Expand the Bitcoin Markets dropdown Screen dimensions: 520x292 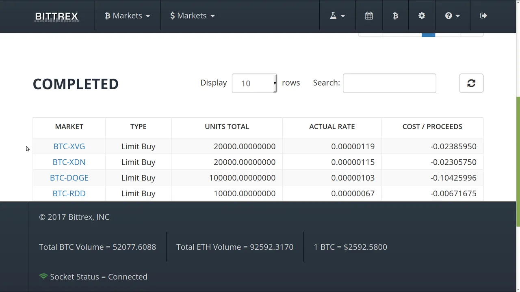point(128,15)
